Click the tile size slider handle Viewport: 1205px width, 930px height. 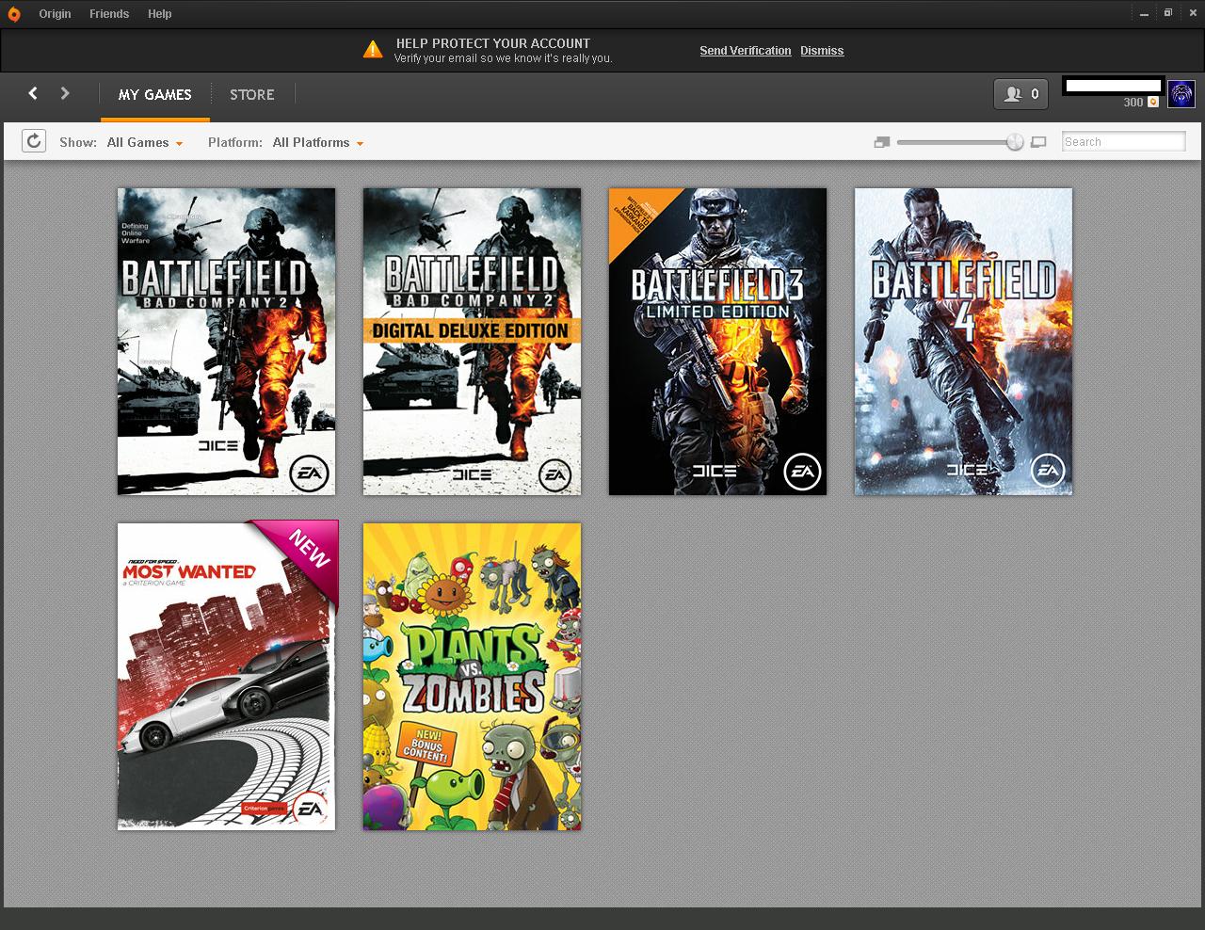[1014, 142]
